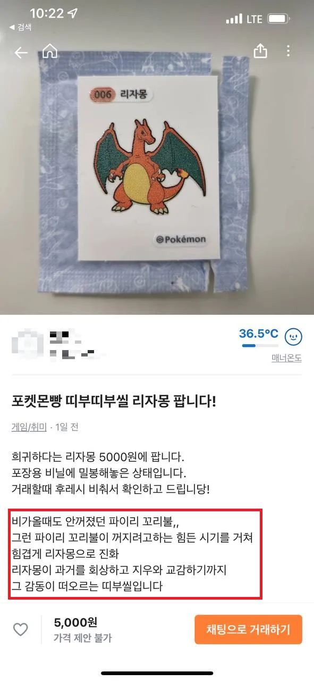314x681 pixels.
Task: Click the 채팅으로 거래하기 button
Action: (x=248, y=630)
